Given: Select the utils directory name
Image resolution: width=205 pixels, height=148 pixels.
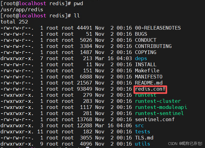Looking at the screenshot, I should (x=143, y=144).
